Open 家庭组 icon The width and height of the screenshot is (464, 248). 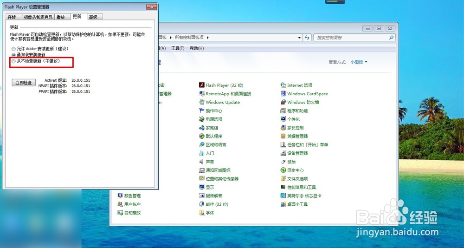coord(202,128)
